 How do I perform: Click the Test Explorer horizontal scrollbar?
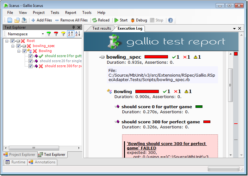34,148
